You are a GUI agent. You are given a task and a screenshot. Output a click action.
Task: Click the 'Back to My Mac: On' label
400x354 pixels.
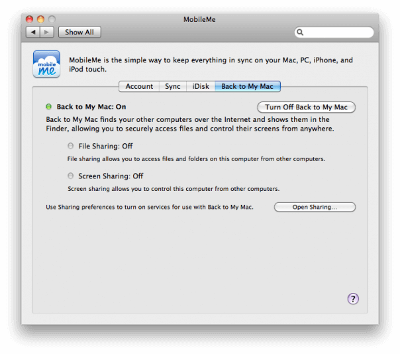91,107
